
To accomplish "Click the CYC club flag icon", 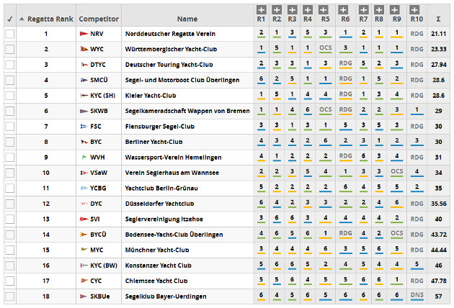I will click(x=84, y=281).
